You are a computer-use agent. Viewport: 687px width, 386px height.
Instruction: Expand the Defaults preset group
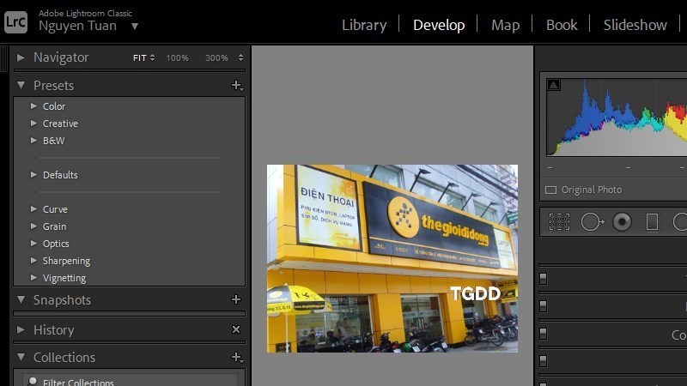(x=33, y=175)
